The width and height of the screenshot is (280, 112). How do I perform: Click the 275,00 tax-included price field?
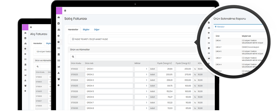point(184,75)
